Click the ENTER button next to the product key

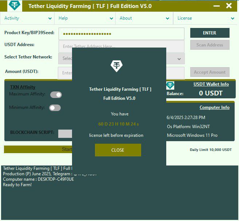[x=210, y=33]
